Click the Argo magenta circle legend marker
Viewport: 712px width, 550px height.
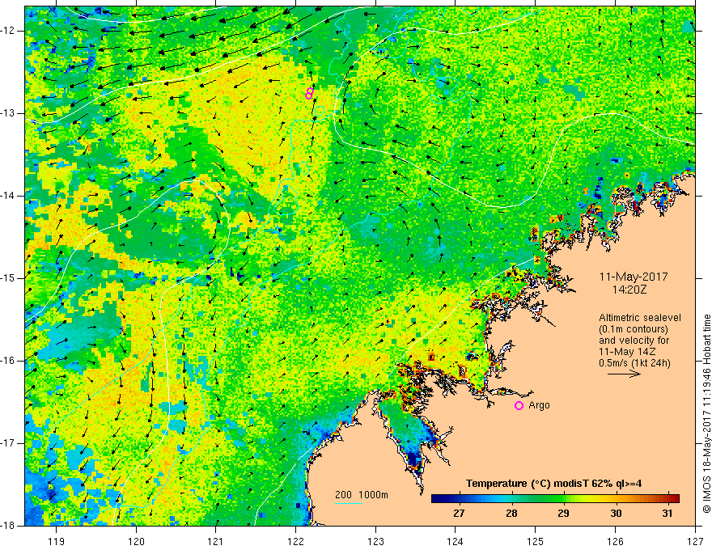pos(519,405)
